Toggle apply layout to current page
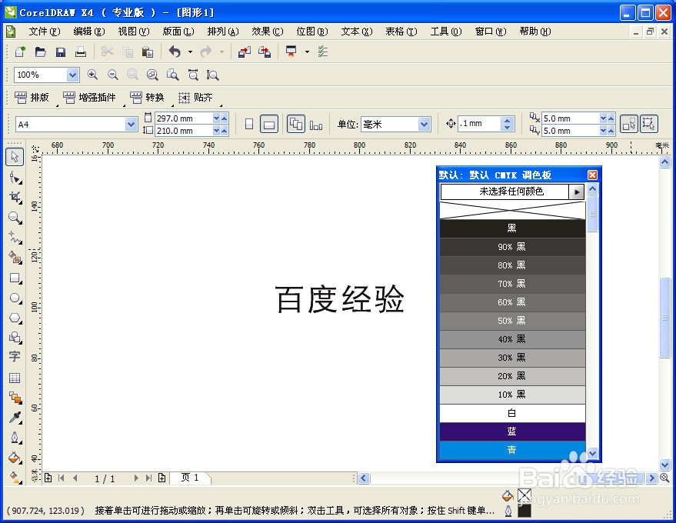The height and width of the screenshot is (523, 676). 316,125
